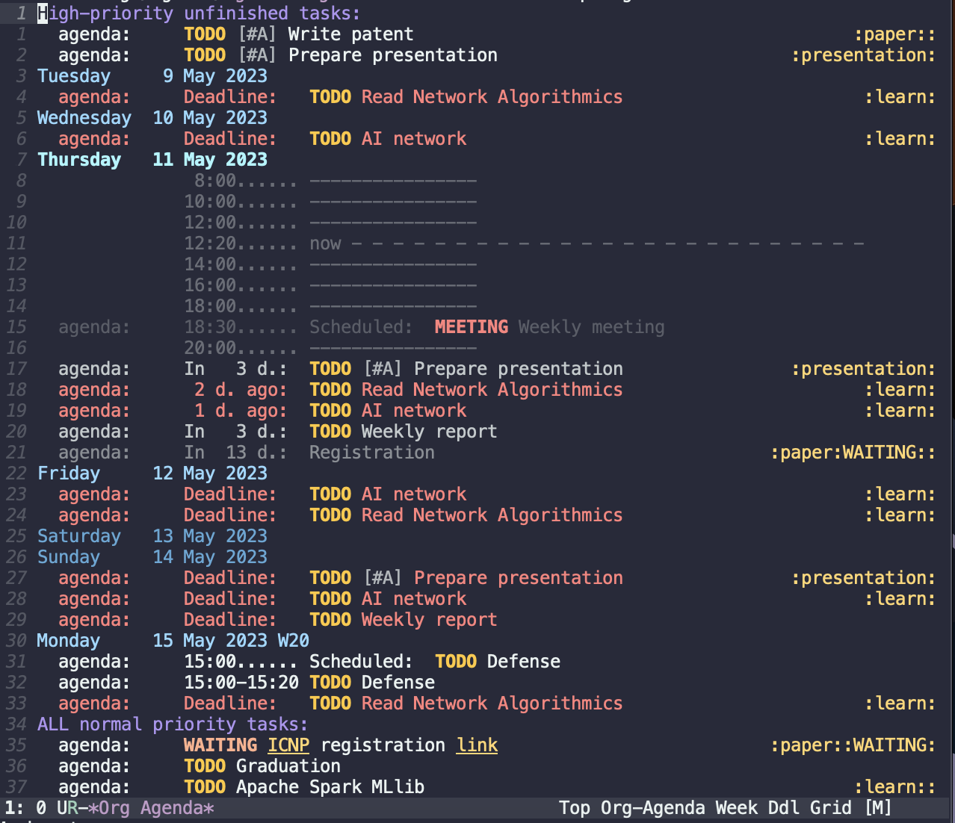Select the 'In 3 d.: Weekly report' entry
This screenshot has width=955, height=823.
(278, 432)
